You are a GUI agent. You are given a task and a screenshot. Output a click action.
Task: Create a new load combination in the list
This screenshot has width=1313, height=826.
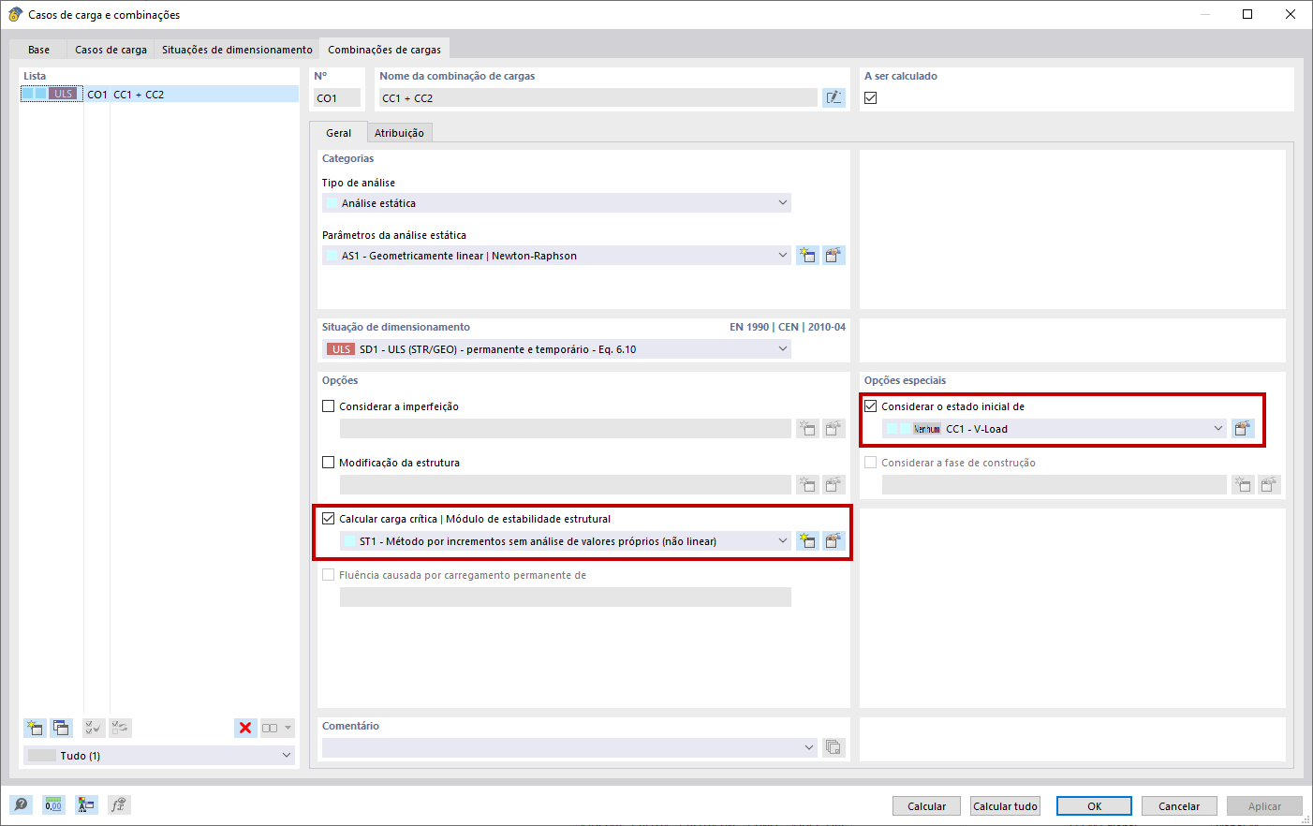tap(35, 728)
